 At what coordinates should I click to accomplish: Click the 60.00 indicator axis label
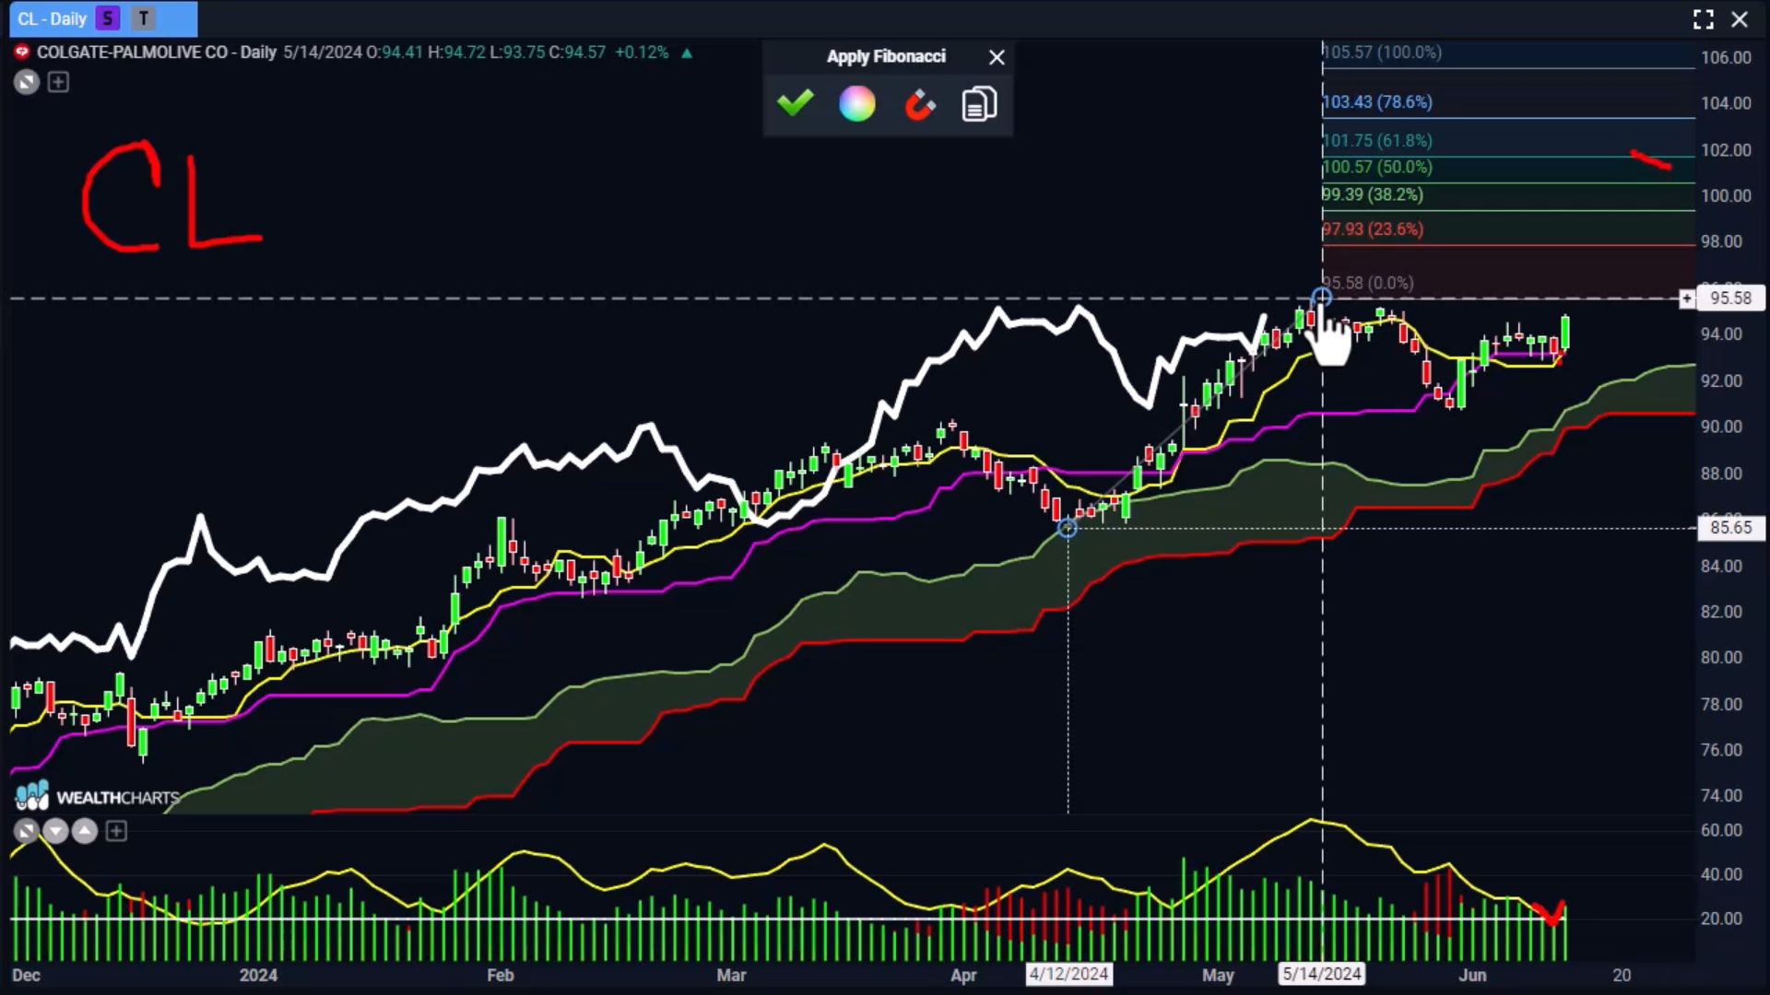(x=1721, y=830)
